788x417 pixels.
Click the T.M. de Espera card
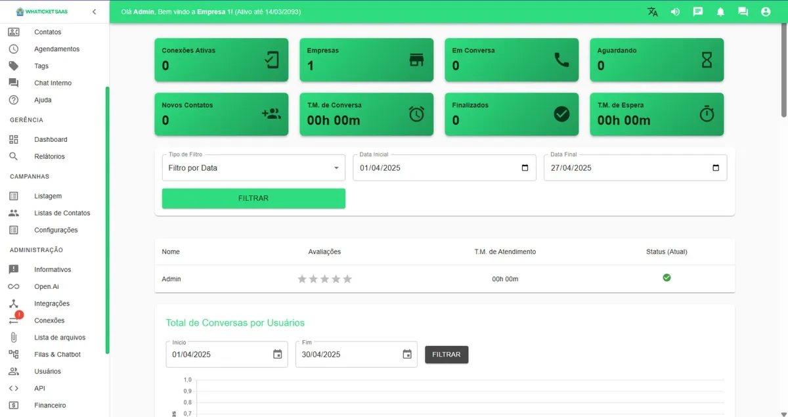coord(657,114)
